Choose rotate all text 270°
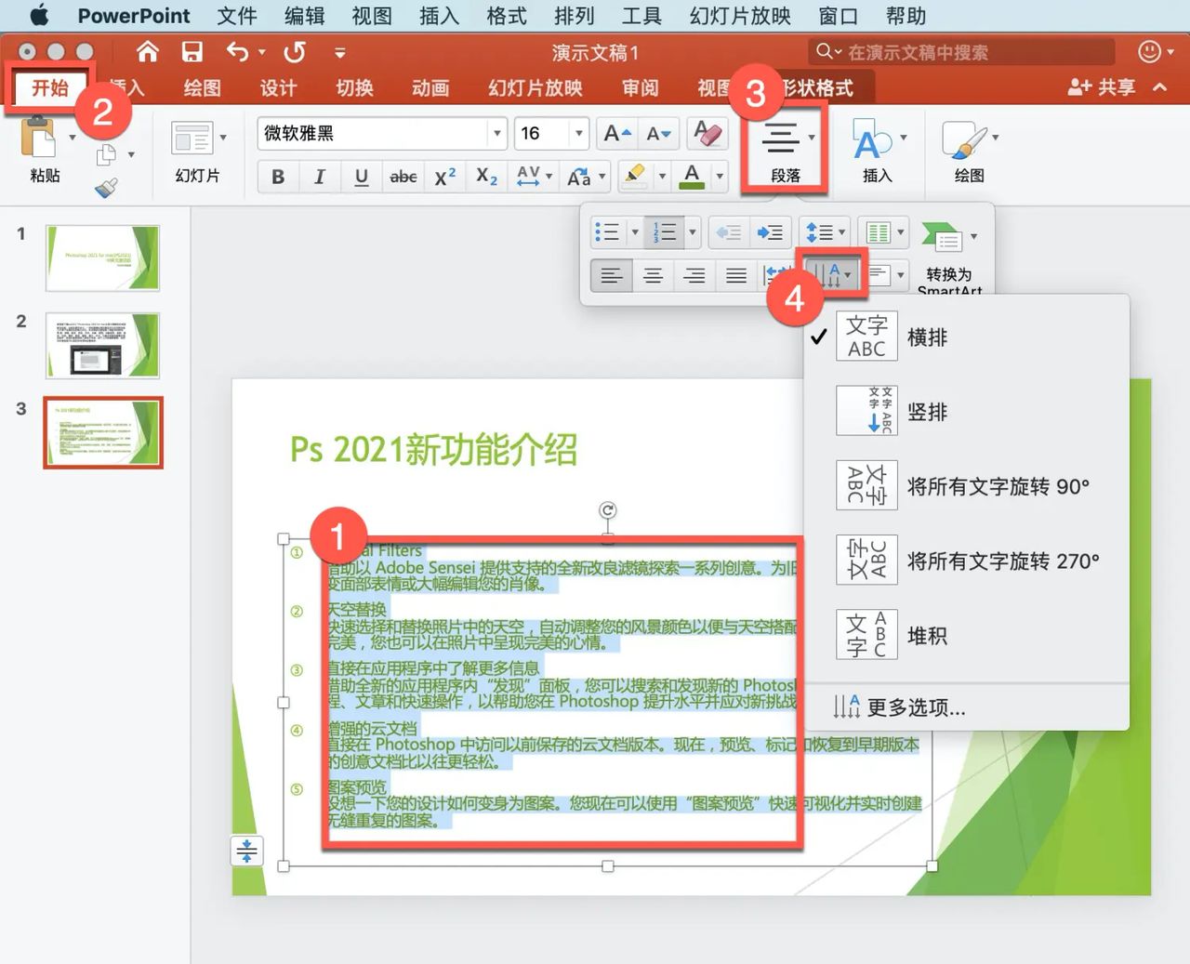Image resolution: width=1190 pixels, height=964 pixels. click(967, 561)
